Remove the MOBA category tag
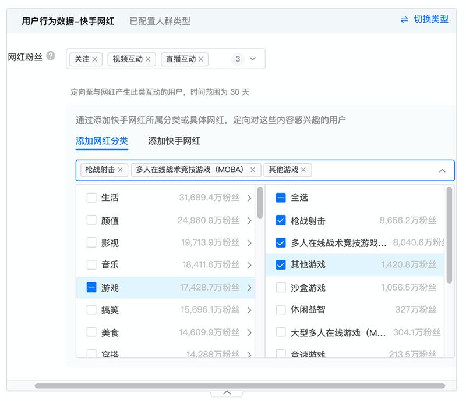Screen dimensions: 466x401 [x=252, y=170]
